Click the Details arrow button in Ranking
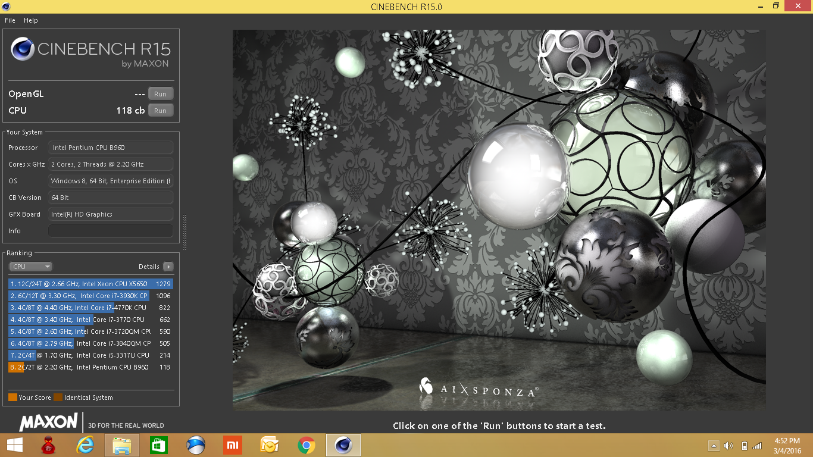This screenshot has width=813, height=457. [x=168, y=267]
